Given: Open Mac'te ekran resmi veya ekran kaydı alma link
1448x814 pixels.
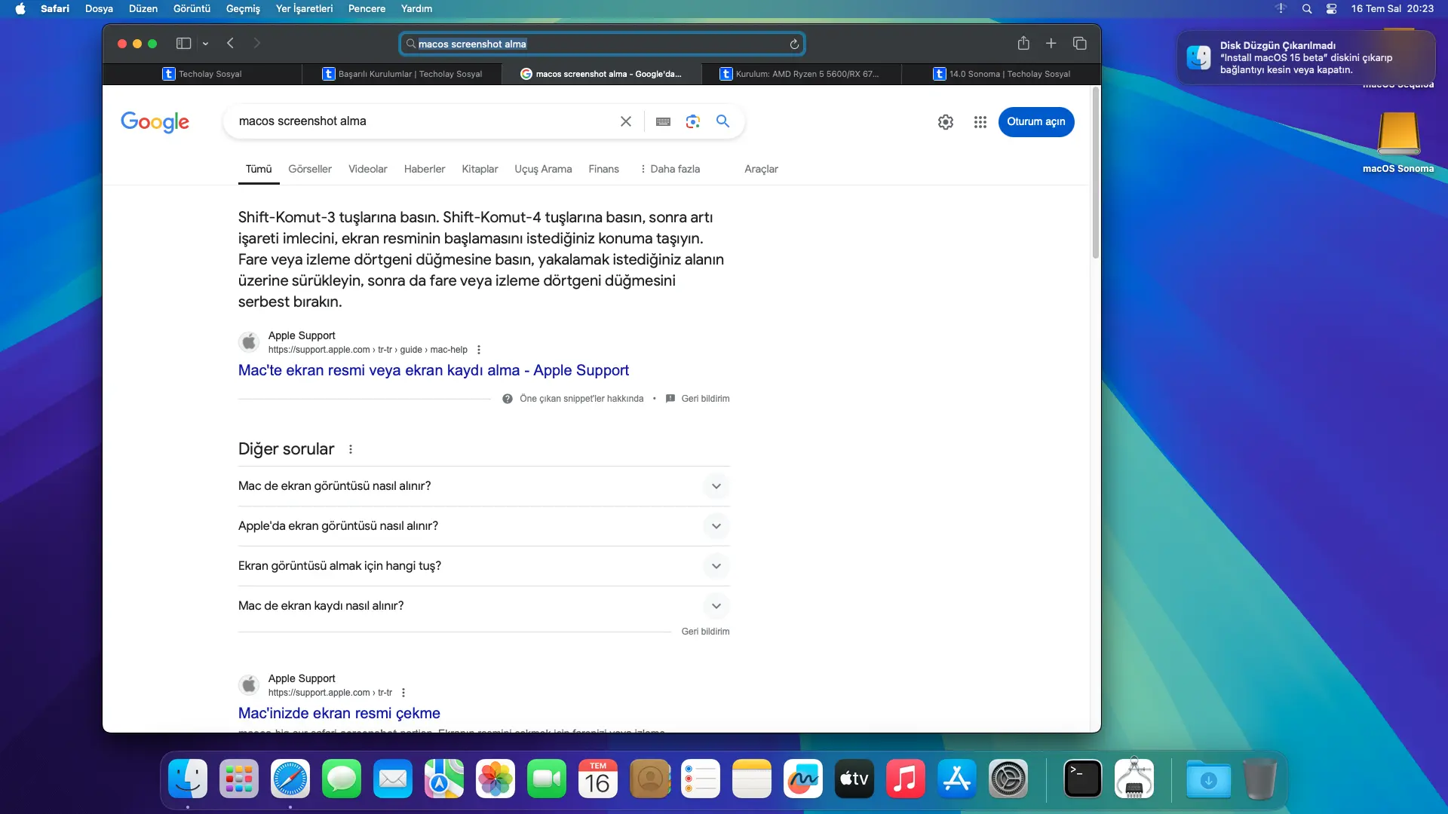Looking at the screenshot, I should point(434,370).
